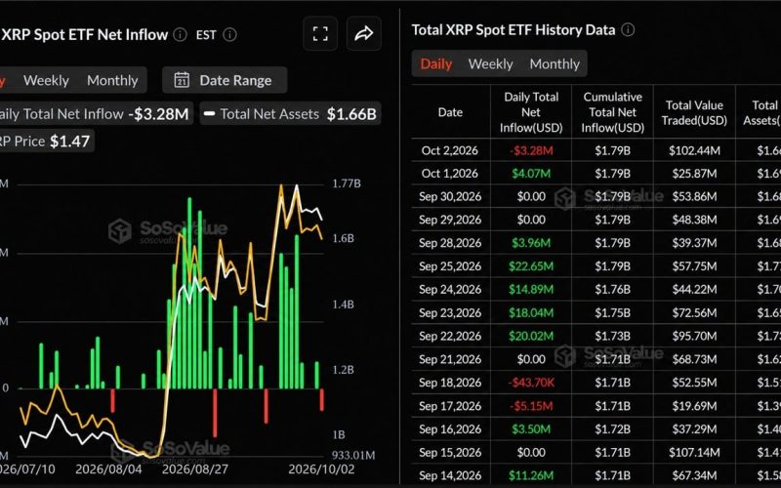Click the $25.87M value traded cell
The height and width of the screenshot is (488, 781).
tap(694, 174)
